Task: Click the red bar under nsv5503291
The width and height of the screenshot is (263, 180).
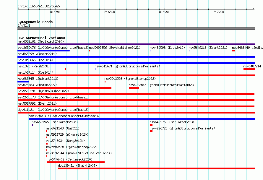Action: tap(136, 94)
